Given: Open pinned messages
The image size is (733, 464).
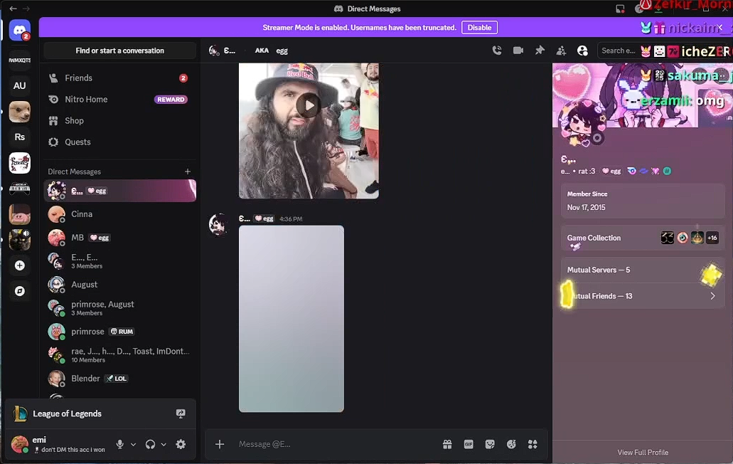Looking at the screenshot, I should click(x=540, y=51).
